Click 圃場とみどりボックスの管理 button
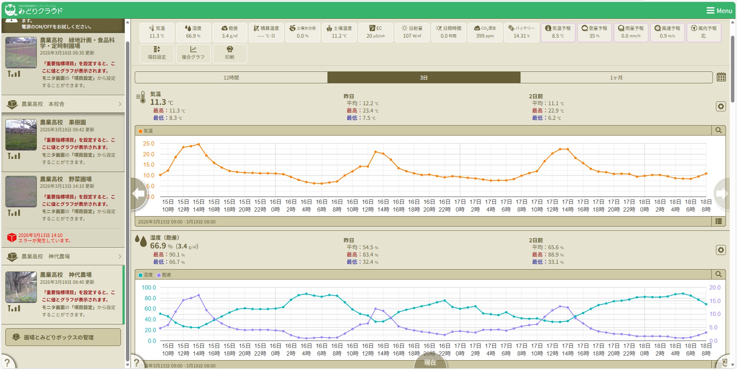The width and height of the screenshot is (737, 369). pos(63,337)
